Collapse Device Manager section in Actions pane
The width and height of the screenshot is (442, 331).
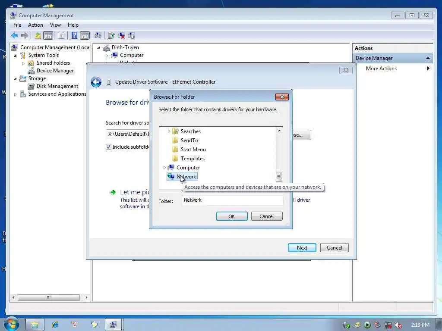tap(428, 58)
